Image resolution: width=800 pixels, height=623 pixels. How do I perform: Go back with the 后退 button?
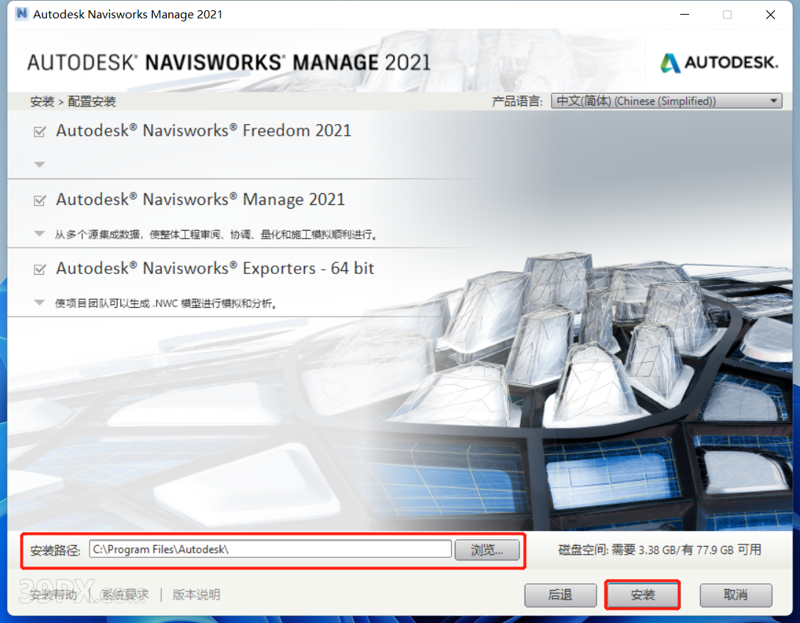pyautogui.click(x=561, y=595)
